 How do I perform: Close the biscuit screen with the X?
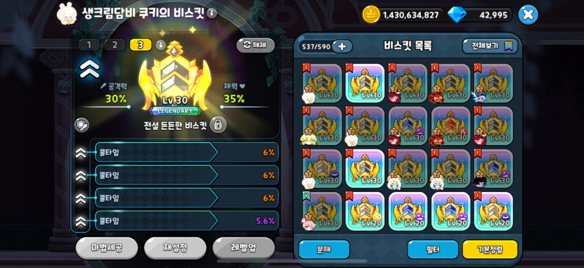pyautogui.click(x=528, y=15)
